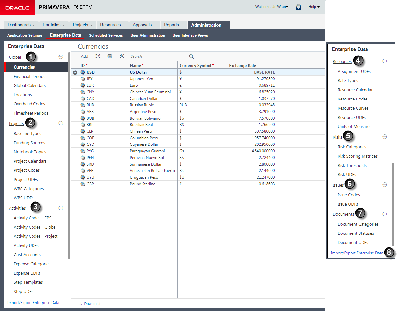Collapse the Activities section
The height and width of the screenshot is (311, 397).
coord(61,208)
